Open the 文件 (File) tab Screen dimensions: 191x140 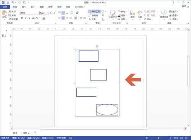click(x=5, y=7)
